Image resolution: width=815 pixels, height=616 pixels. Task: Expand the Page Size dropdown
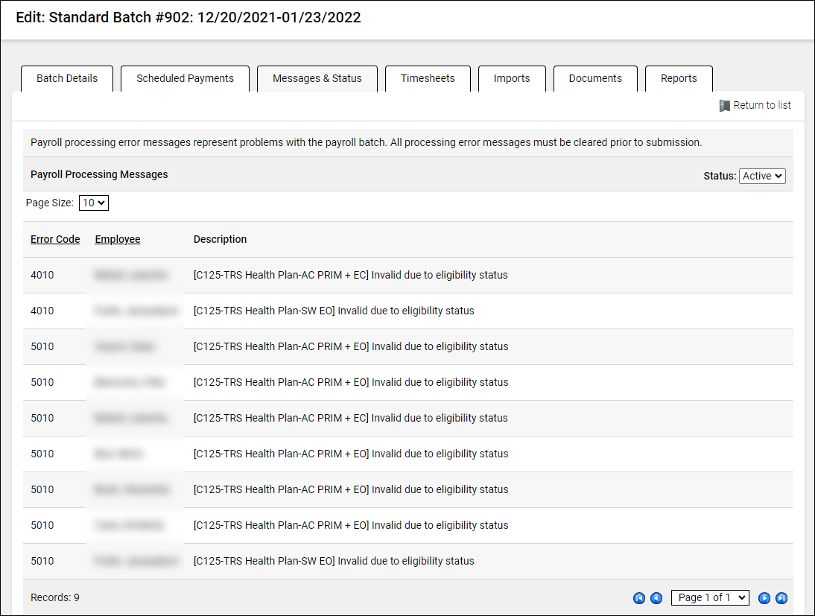click(94, 203)
